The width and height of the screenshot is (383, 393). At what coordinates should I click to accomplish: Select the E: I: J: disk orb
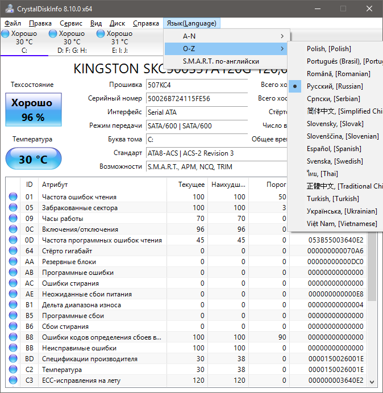[101, 34]
